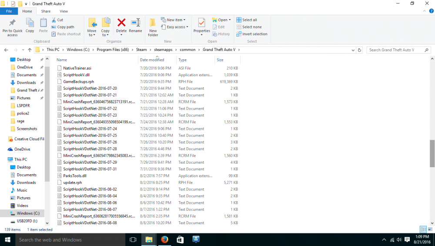Click the Paste ribbon icon

43,23
